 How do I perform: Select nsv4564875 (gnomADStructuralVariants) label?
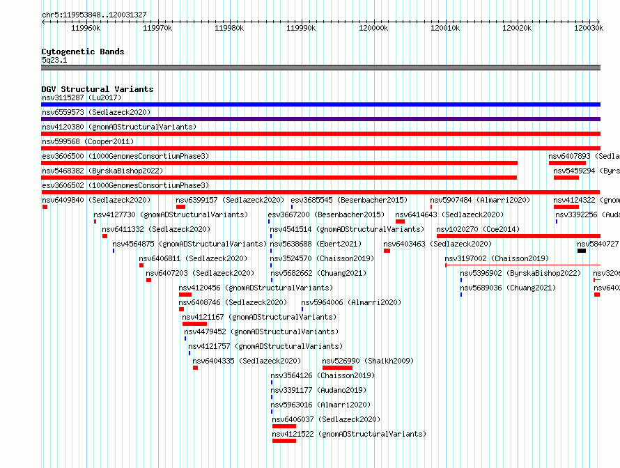click(x=189, y=244)
